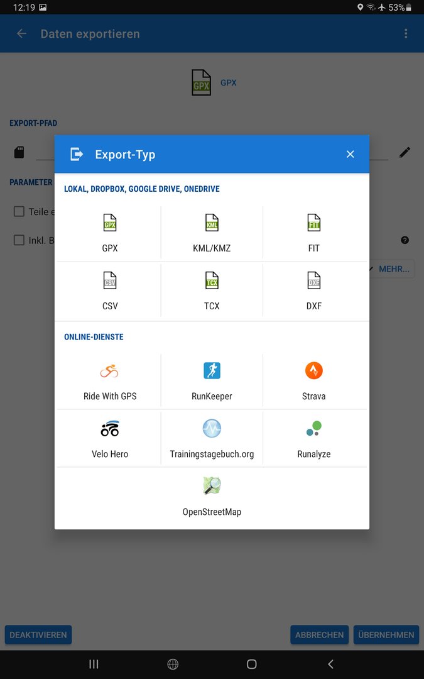This screenshot has width=424, height=679.
Task: Go back from Daten exportieren screen
Action: tap(21, 34)
